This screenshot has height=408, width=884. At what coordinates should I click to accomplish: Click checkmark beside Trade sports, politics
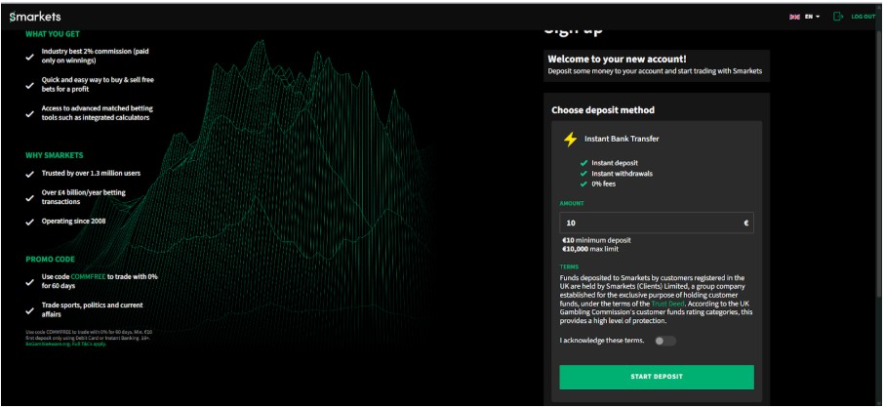point(30,309)
